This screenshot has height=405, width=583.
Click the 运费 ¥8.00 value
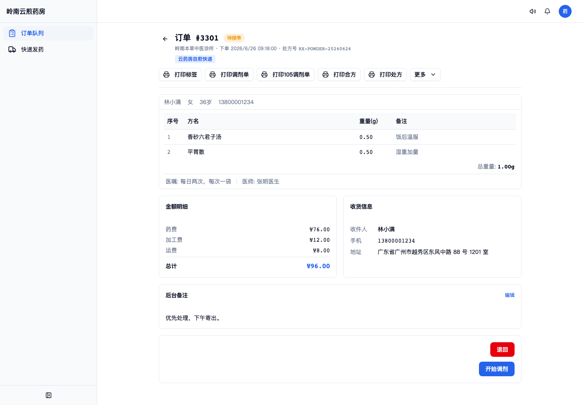(321, 250)
